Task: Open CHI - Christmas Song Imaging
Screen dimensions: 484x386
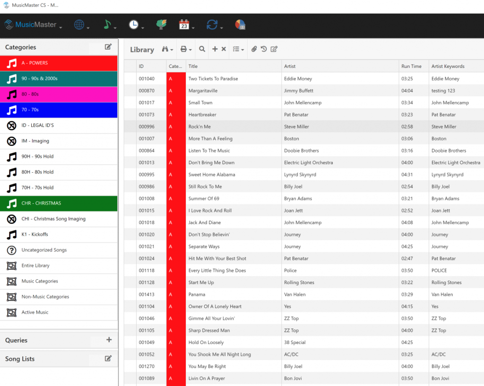Action: [59, 219]
